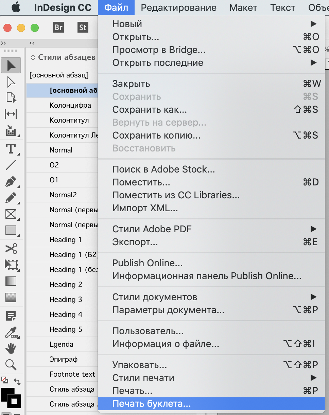Open the 'Редактирование' menu
Image resolution: width=329 pixels, height=415 pixels.
(x=178, y=7)
